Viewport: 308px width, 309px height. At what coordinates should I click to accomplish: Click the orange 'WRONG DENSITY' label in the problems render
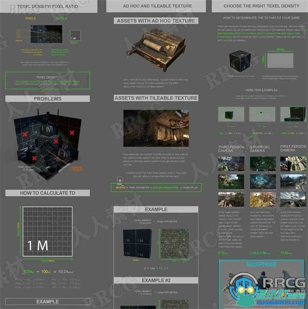pos(77,169)
